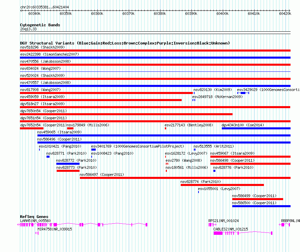Open nsv470556 (Jakobsson2008) variant label

46,61
